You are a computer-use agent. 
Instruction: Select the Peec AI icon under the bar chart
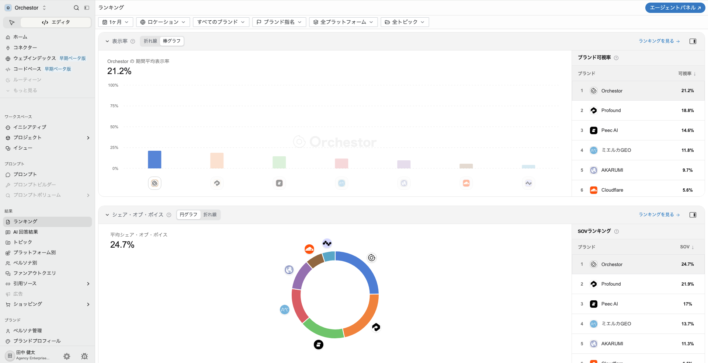coord(279,183)
